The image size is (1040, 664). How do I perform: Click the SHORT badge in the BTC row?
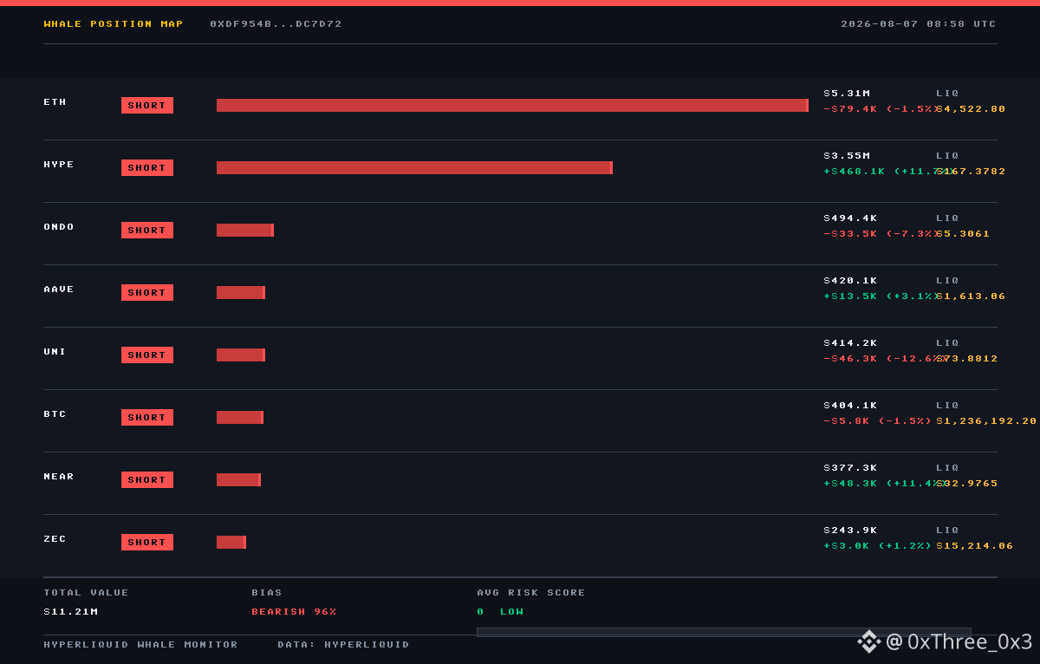(x=147, y=418)
